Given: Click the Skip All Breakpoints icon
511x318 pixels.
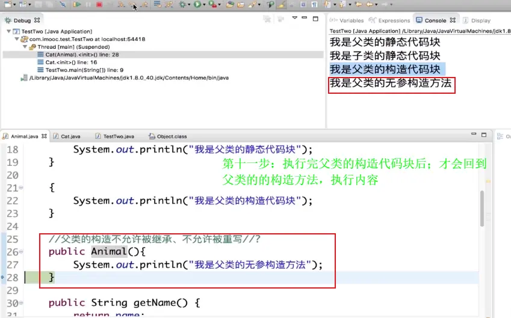Looking at the screenshot, I should pyautogui.click(x=63, y=4).
